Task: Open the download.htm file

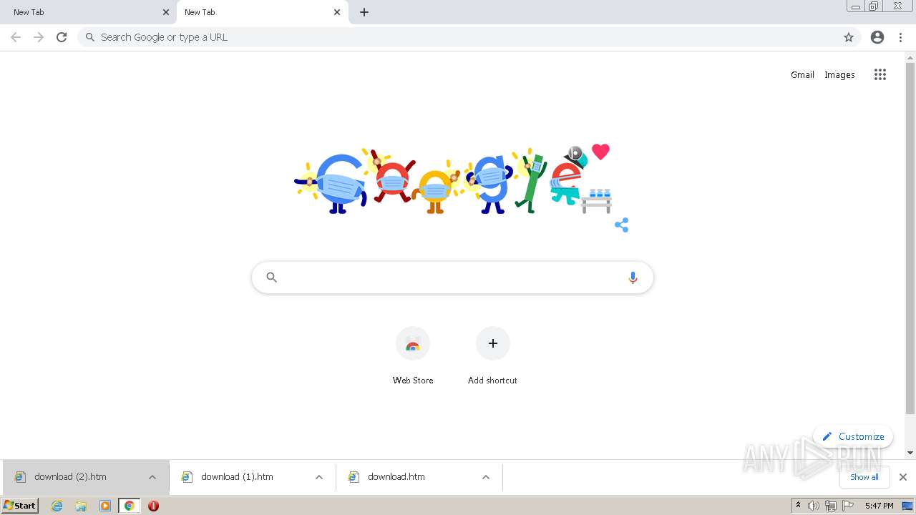Action: (396, 477)
